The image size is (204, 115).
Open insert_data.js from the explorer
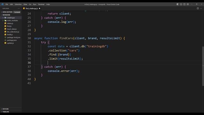(12, 29)
